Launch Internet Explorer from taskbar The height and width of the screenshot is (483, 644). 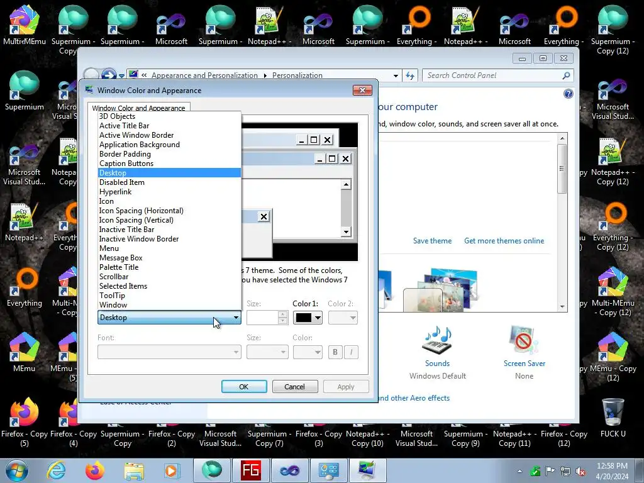55,470
